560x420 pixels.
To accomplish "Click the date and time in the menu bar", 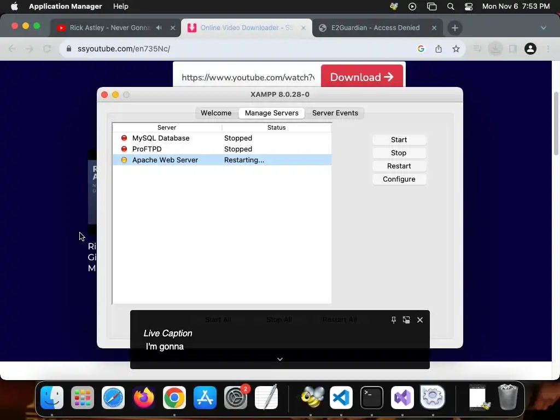I will coord(516,7).
